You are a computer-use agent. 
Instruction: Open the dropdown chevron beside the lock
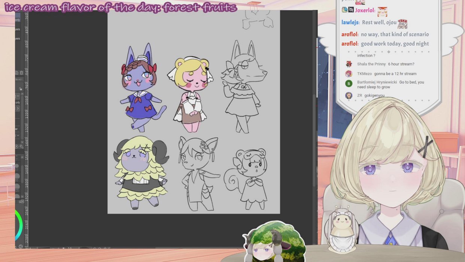[18, 96]
